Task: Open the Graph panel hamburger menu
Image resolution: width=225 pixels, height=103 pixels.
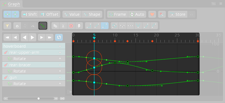Action: click(x=221, y=4)
